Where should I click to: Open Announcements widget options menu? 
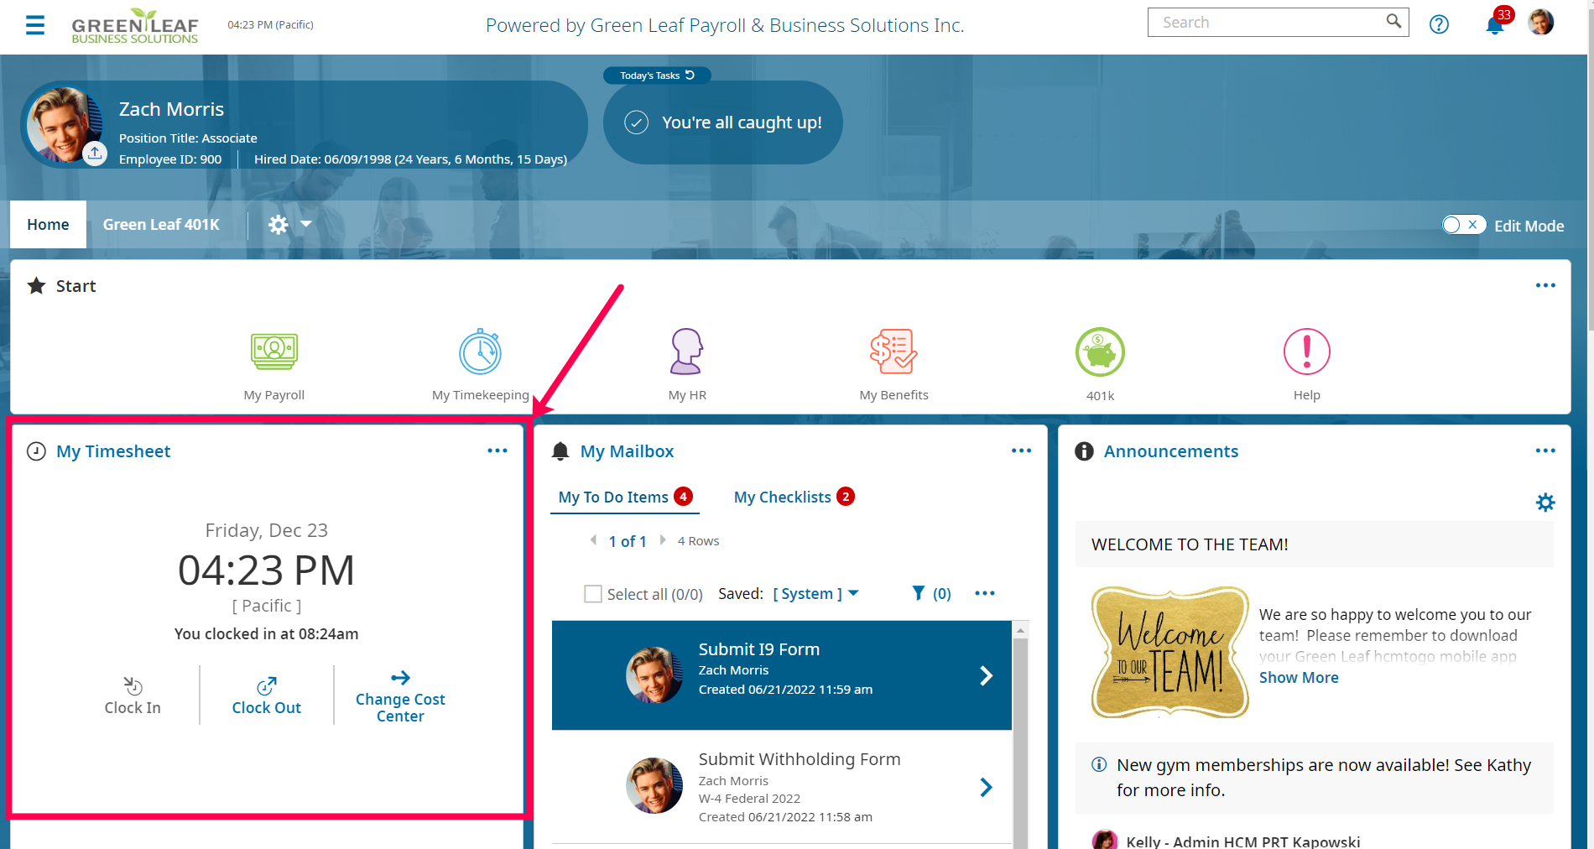(x=1545, y=451)
